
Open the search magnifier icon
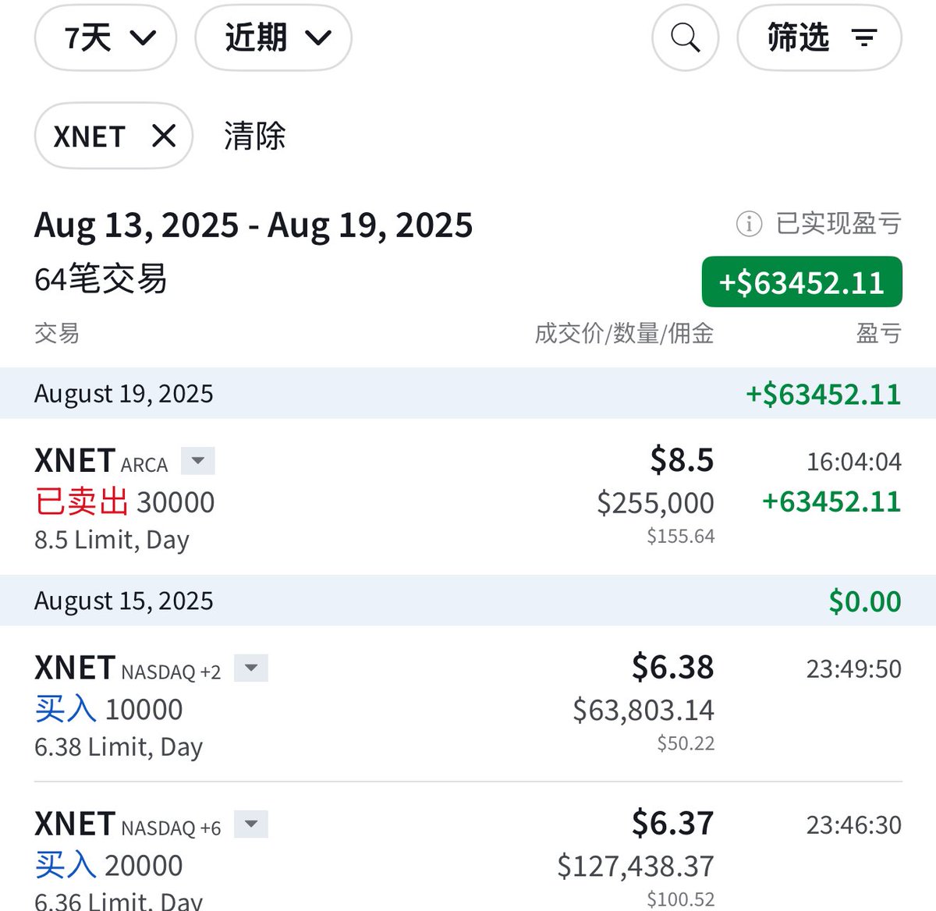pos(685,37)
